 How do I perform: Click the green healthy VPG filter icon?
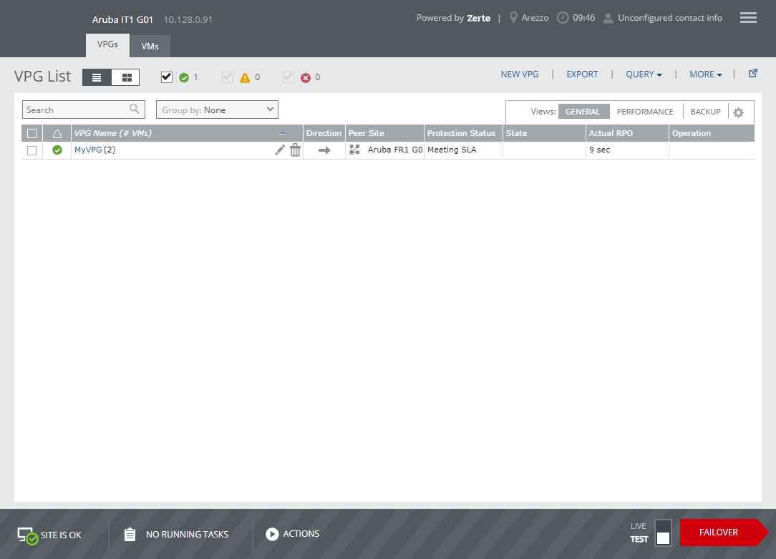pyautogui.click(x=184, y=78)
